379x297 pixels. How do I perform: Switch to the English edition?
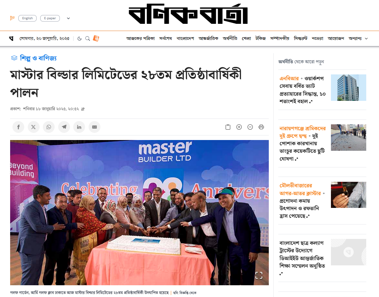(x=27, y=18)
